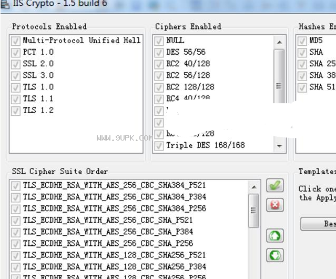Click the Best Practices template button
This screenshot has width=336, height=279.
click(318, 224)
